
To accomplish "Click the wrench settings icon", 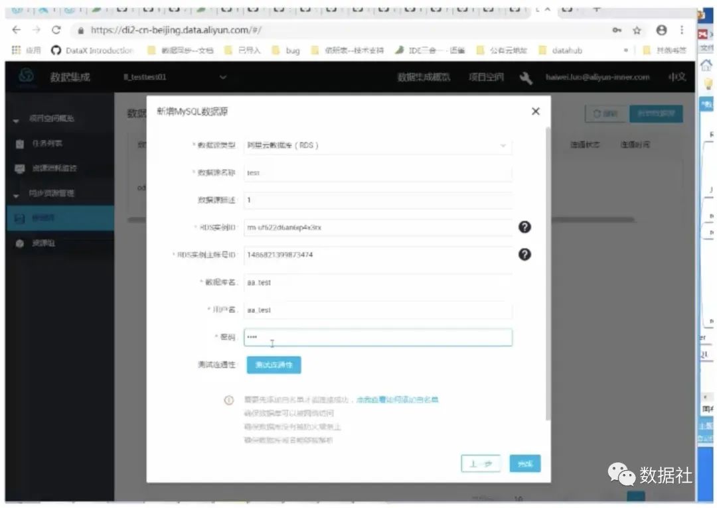I will 525,78.
